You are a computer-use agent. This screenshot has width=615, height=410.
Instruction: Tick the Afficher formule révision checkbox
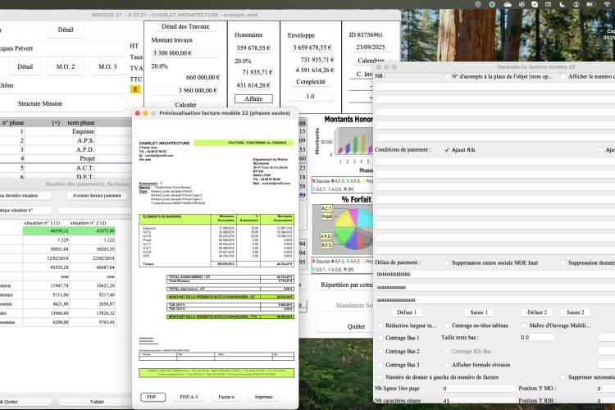click(447, 364)
